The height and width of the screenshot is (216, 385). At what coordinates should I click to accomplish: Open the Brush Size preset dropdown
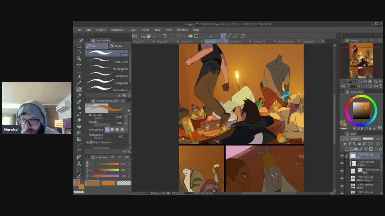[x=126, y=116]
